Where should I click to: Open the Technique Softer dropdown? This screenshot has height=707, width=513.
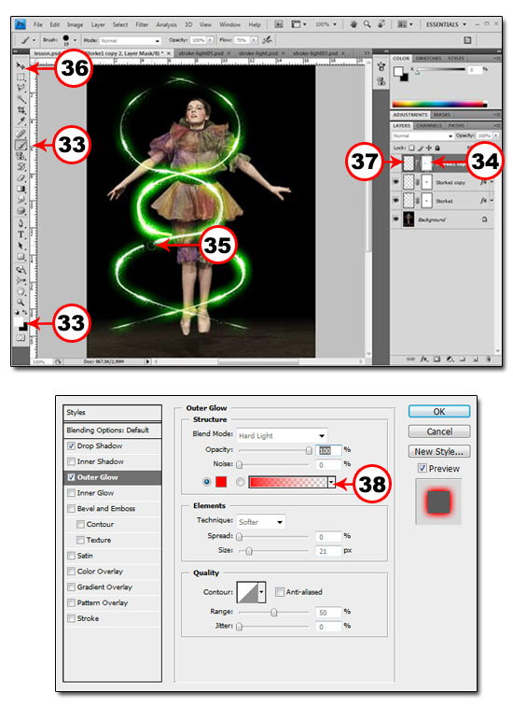(x=261, y=522)
